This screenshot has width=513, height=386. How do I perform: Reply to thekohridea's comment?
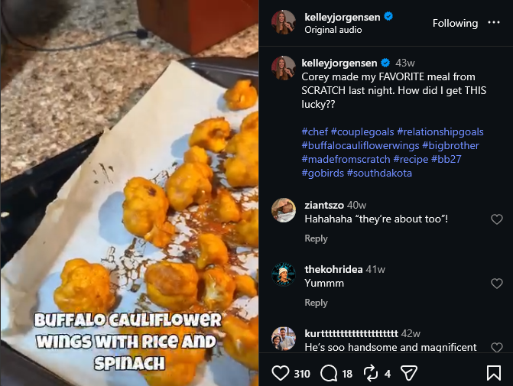coord(316,302)
